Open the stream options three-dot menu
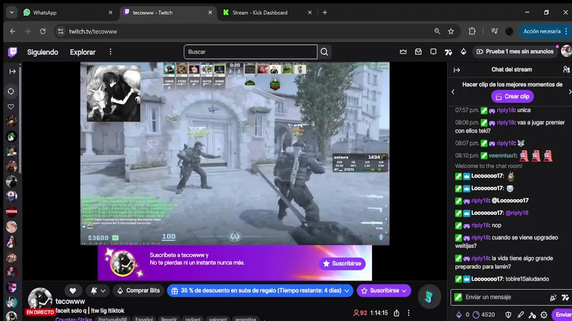The width and height of the screenshot is (572, 321). pyautogui.click(x=408, y=313)
